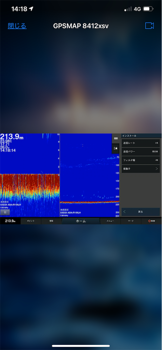Tap the video camera icon
Image resolution: width=162 pixels, height=350 pixels.
(x=149, y=26)
